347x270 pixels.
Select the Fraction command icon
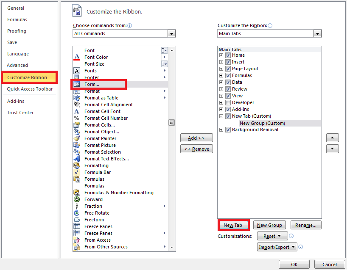coord(77,206)
